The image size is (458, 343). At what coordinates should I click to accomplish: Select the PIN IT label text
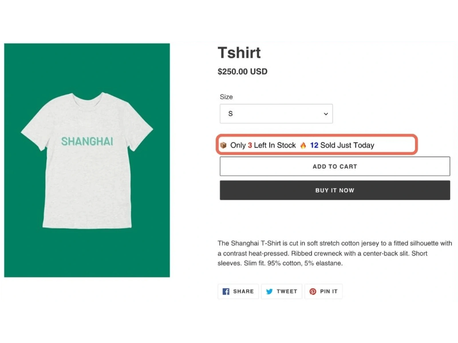click(329, 292)
